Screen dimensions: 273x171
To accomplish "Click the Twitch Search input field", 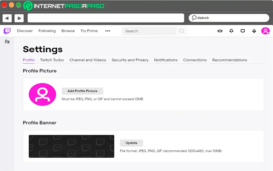I will pos(149,31).
